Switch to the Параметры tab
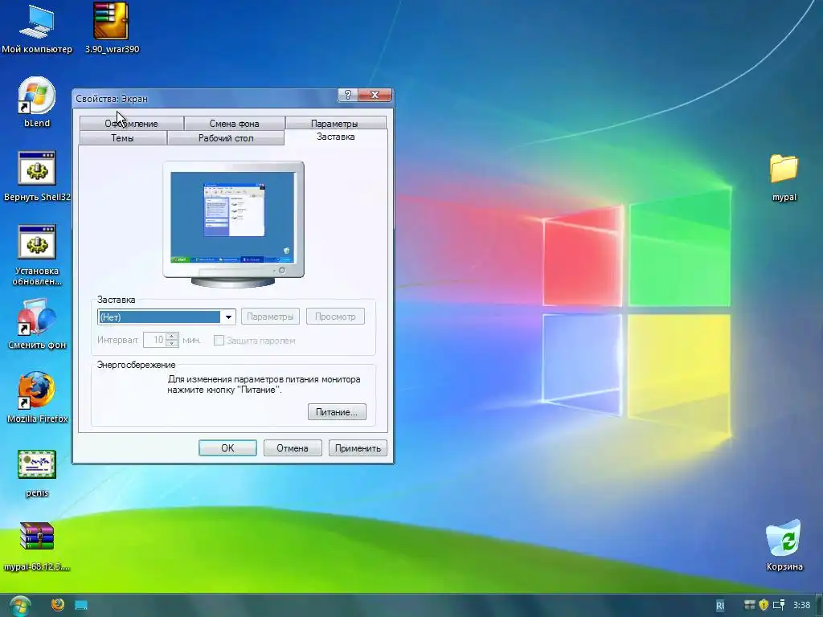This screenshot has height=617, width=823. [x=334, y=123]
